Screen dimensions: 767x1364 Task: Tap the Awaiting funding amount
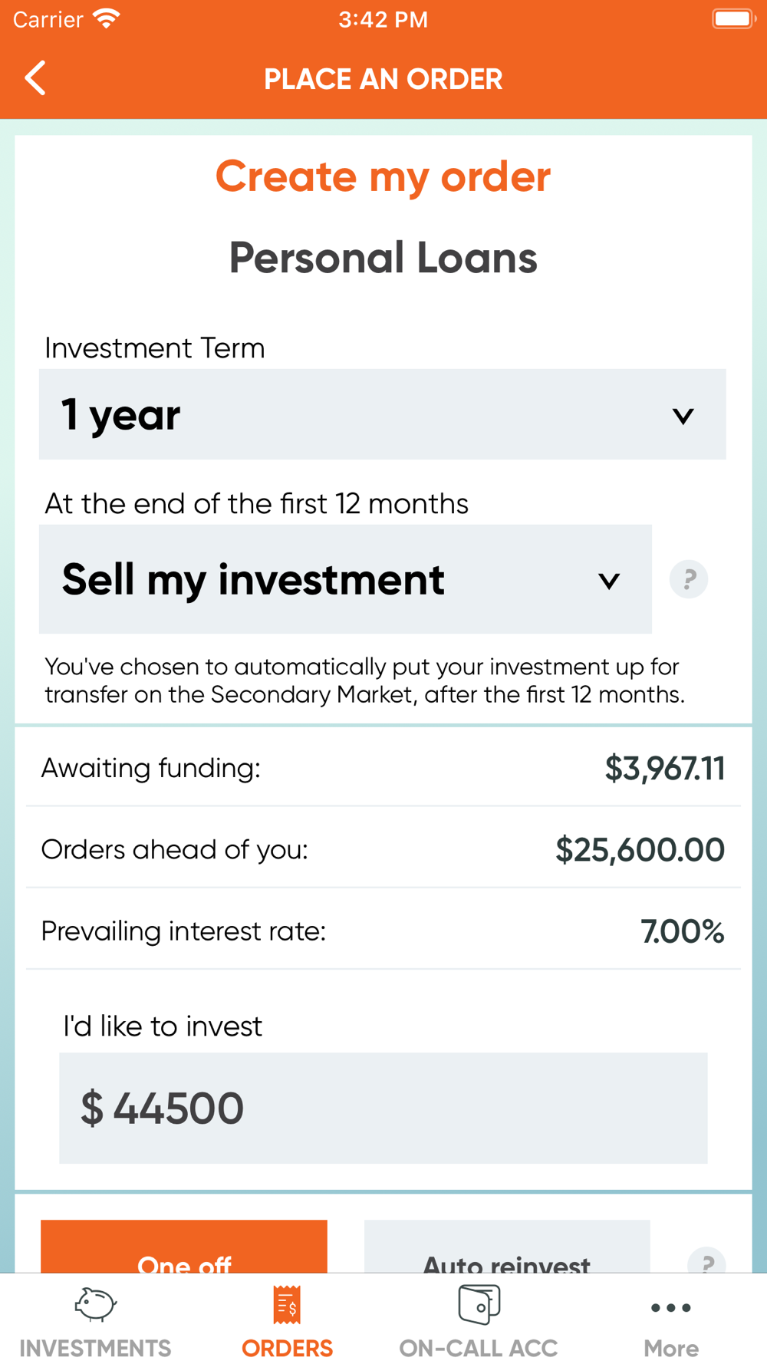[664, 768]
